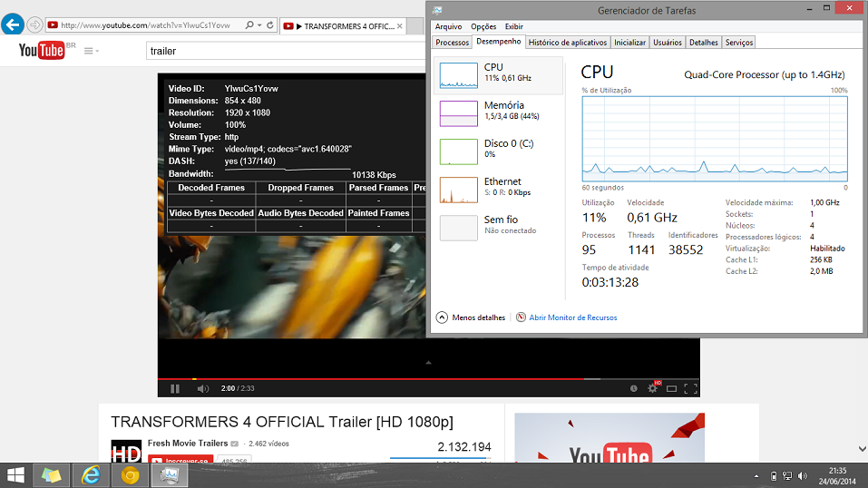Open the yellow Chrome Canary taskbar icon

click(130, 475)
